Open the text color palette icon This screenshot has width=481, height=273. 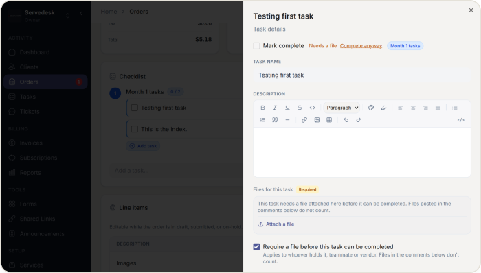pos(371,108)
